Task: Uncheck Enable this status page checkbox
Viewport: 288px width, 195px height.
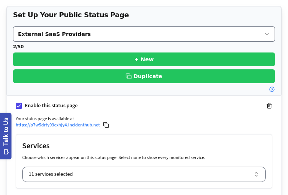Action: coord(19,106)
